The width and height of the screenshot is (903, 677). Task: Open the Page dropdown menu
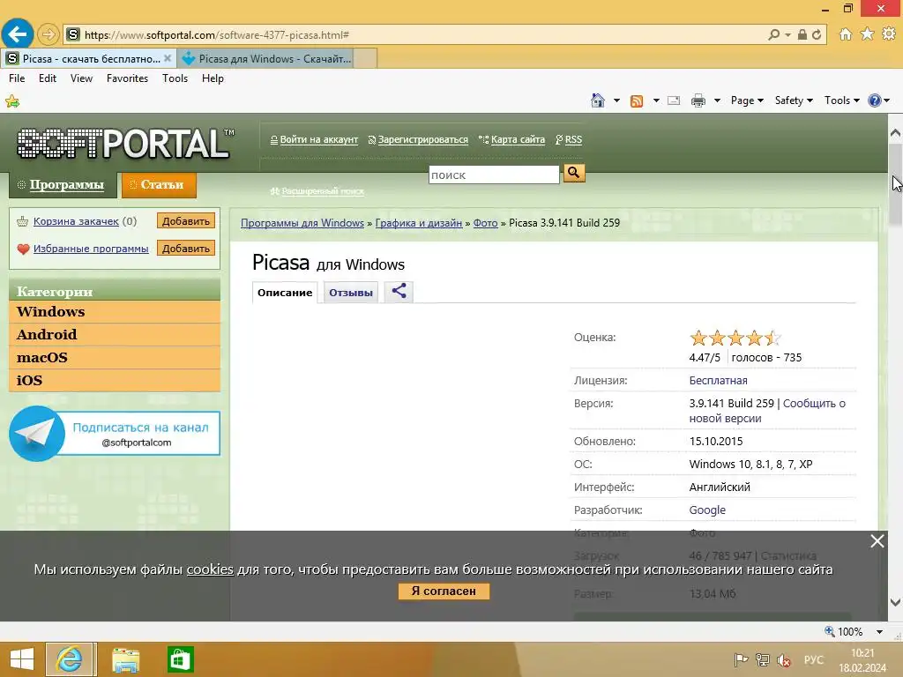pos(747,100)
